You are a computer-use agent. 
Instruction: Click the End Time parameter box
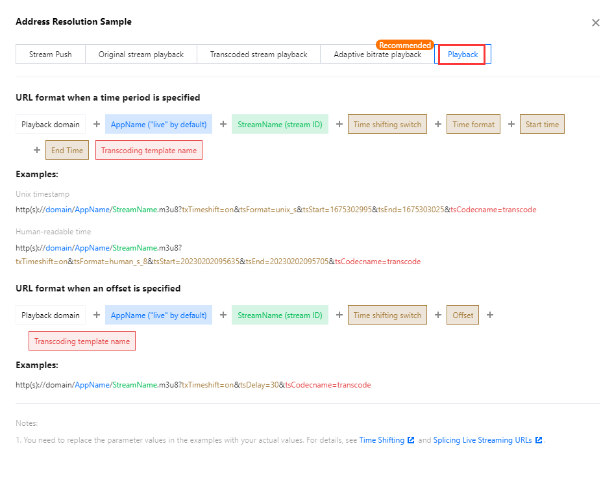[x=67, y=151]
